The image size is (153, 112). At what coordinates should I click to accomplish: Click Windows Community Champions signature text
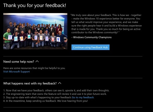point(91,37)
